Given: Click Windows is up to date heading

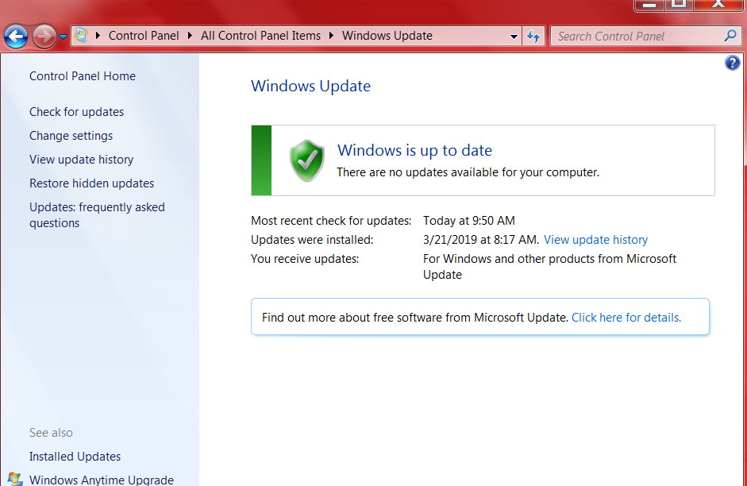Looking at the screenshot, I should click(x=414, y=150).
